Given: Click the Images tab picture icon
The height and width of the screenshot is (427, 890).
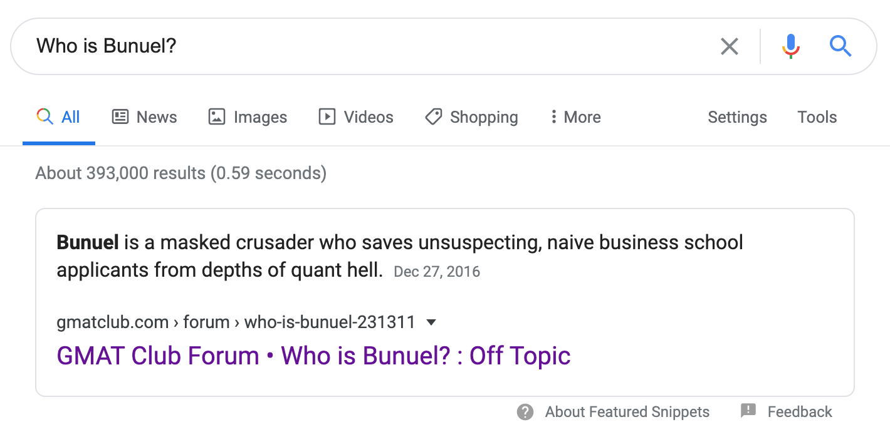Looking at the screenshot, I should [217, 116].
